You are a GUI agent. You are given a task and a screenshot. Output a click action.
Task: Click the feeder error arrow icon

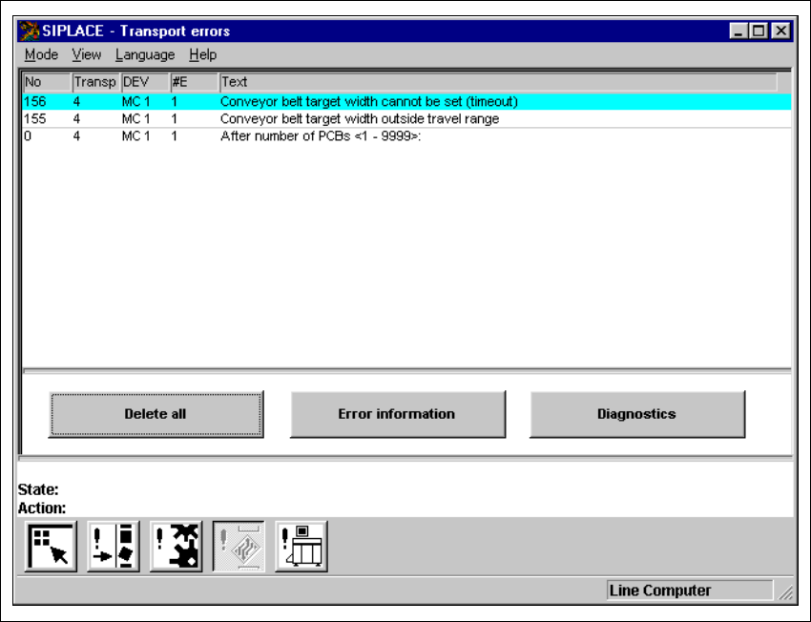click(x=114, y=547)
